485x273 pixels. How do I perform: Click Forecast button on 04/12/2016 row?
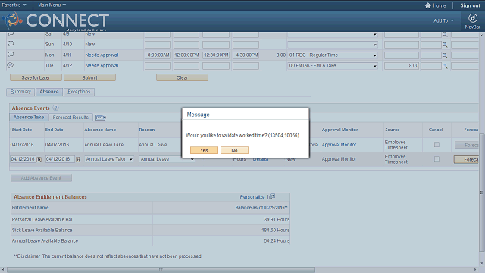(x=467, y=160)
